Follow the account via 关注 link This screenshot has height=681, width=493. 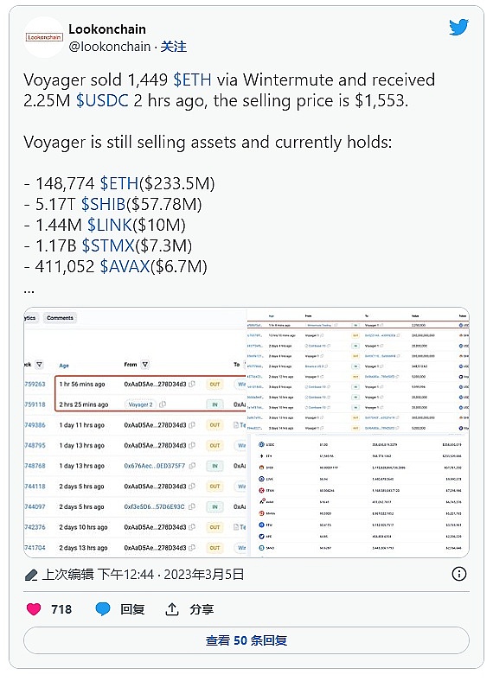tap(174, 47)
